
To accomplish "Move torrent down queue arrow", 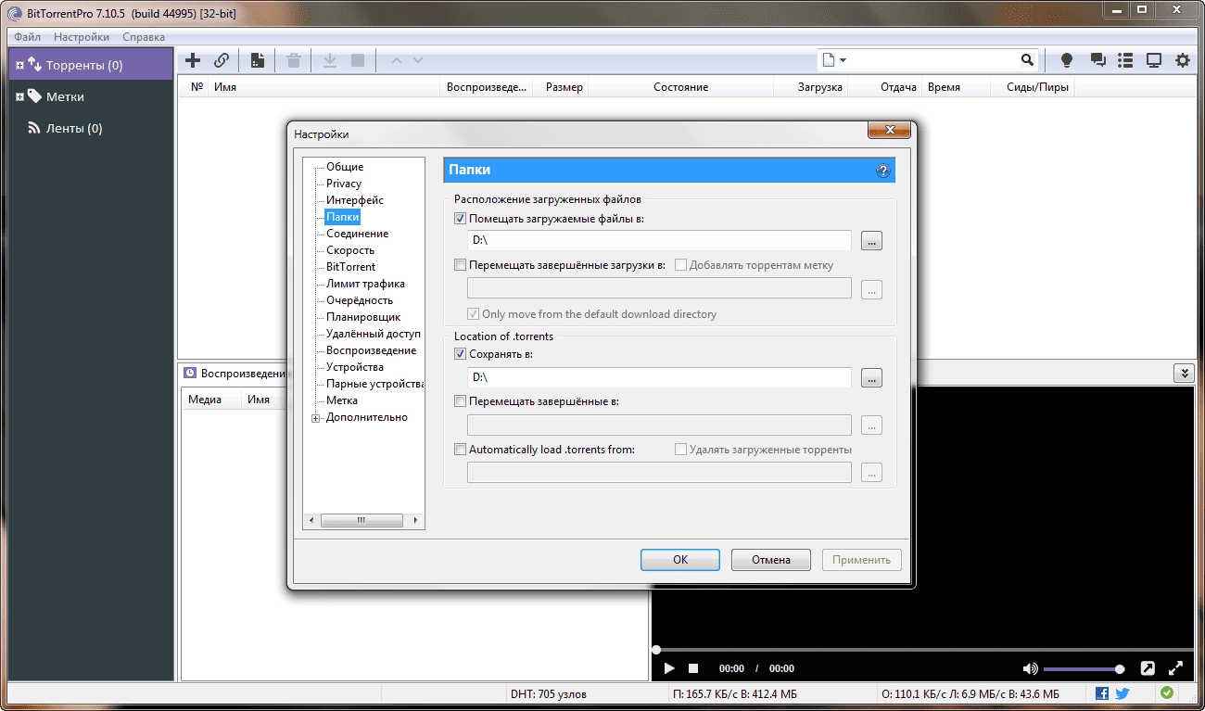I will point(418,60).
